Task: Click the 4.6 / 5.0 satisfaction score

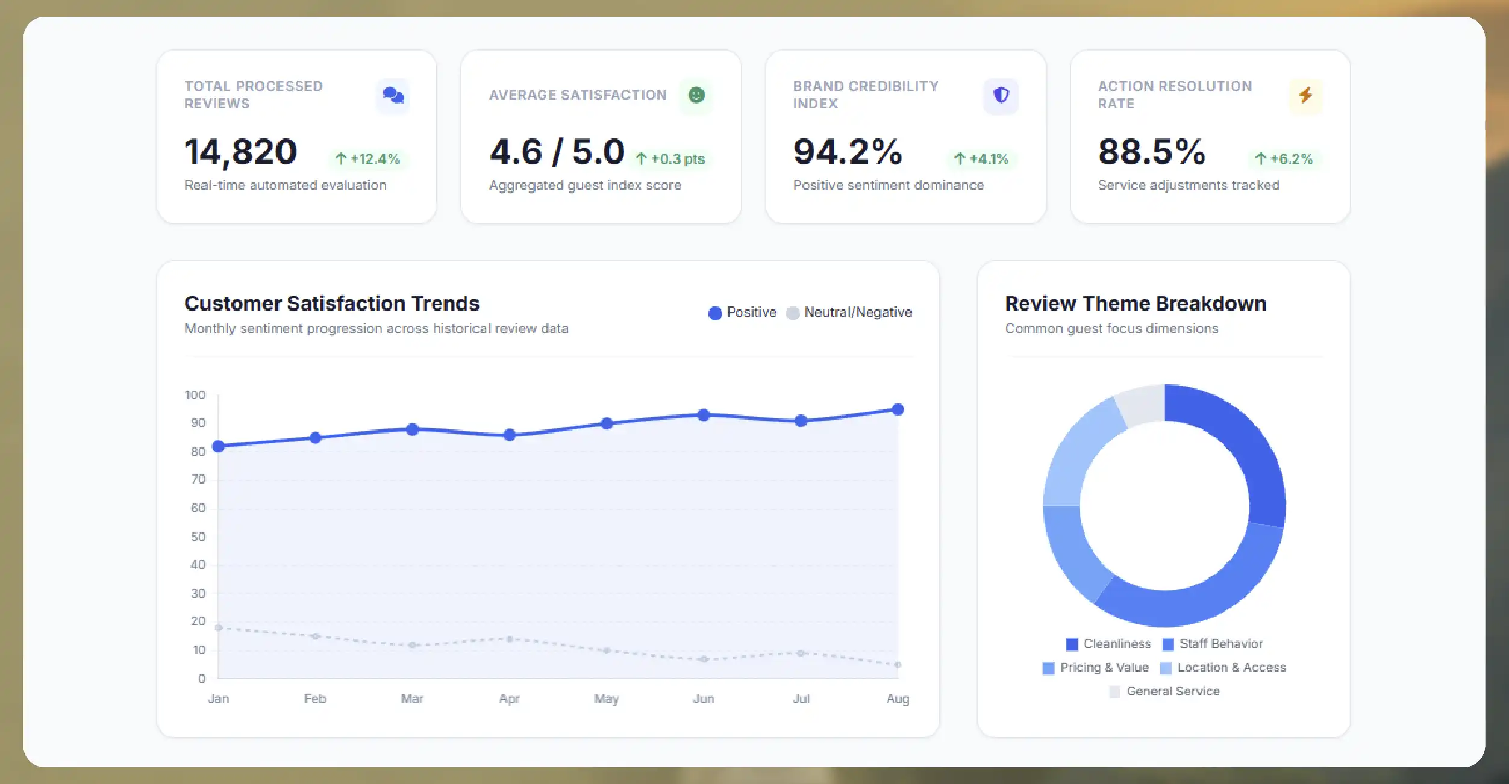Action: [557, 152]
